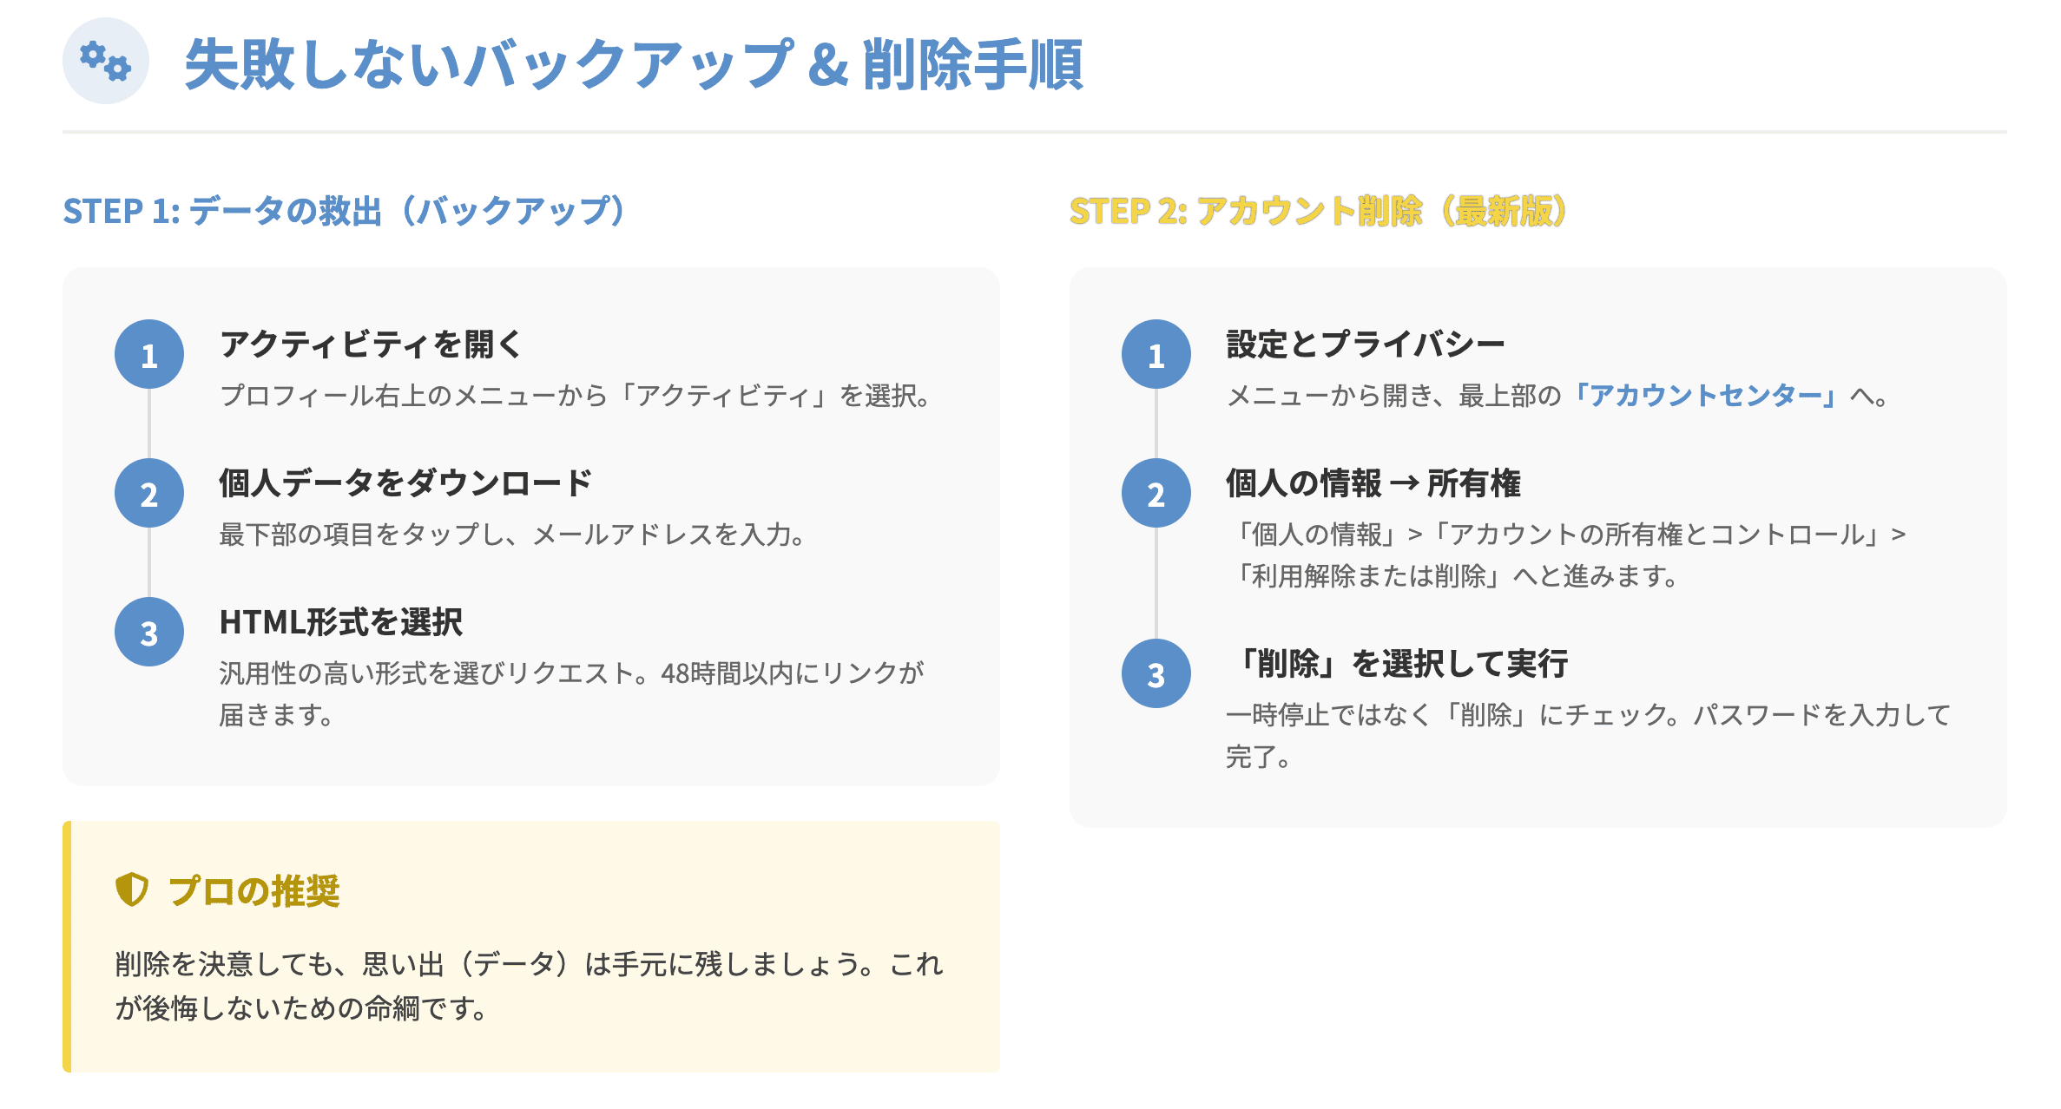Select the アクティビティを開く step title

click(371, 345)
